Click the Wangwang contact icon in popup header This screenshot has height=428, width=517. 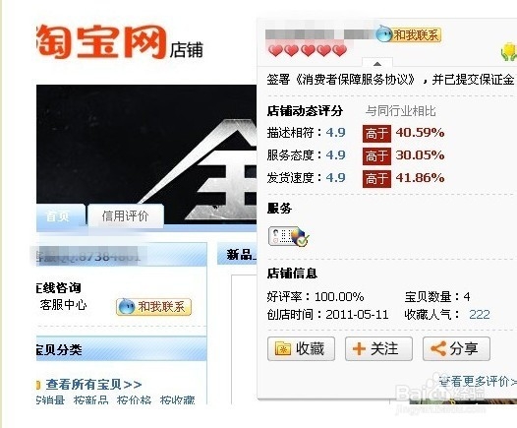tap(384, 34)
